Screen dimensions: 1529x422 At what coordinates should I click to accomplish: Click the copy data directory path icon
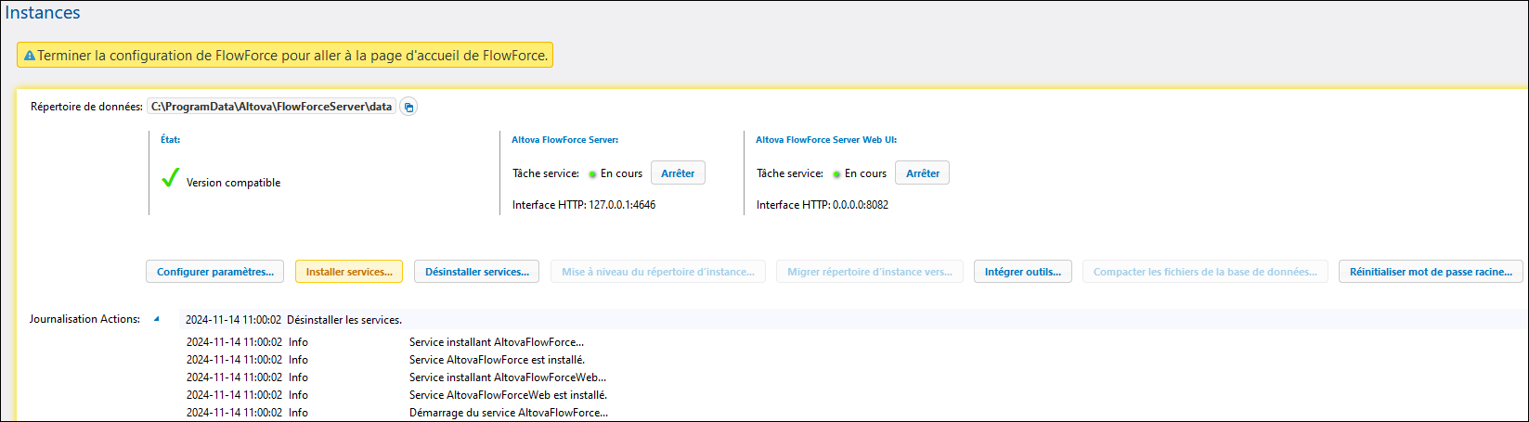(408, 107)
